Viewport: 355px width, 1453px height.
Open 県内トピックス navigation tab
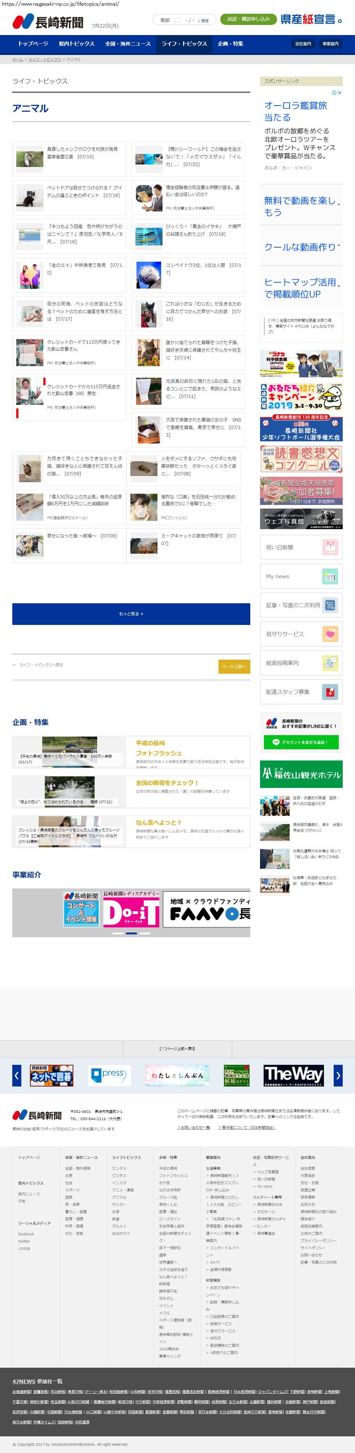77,44
